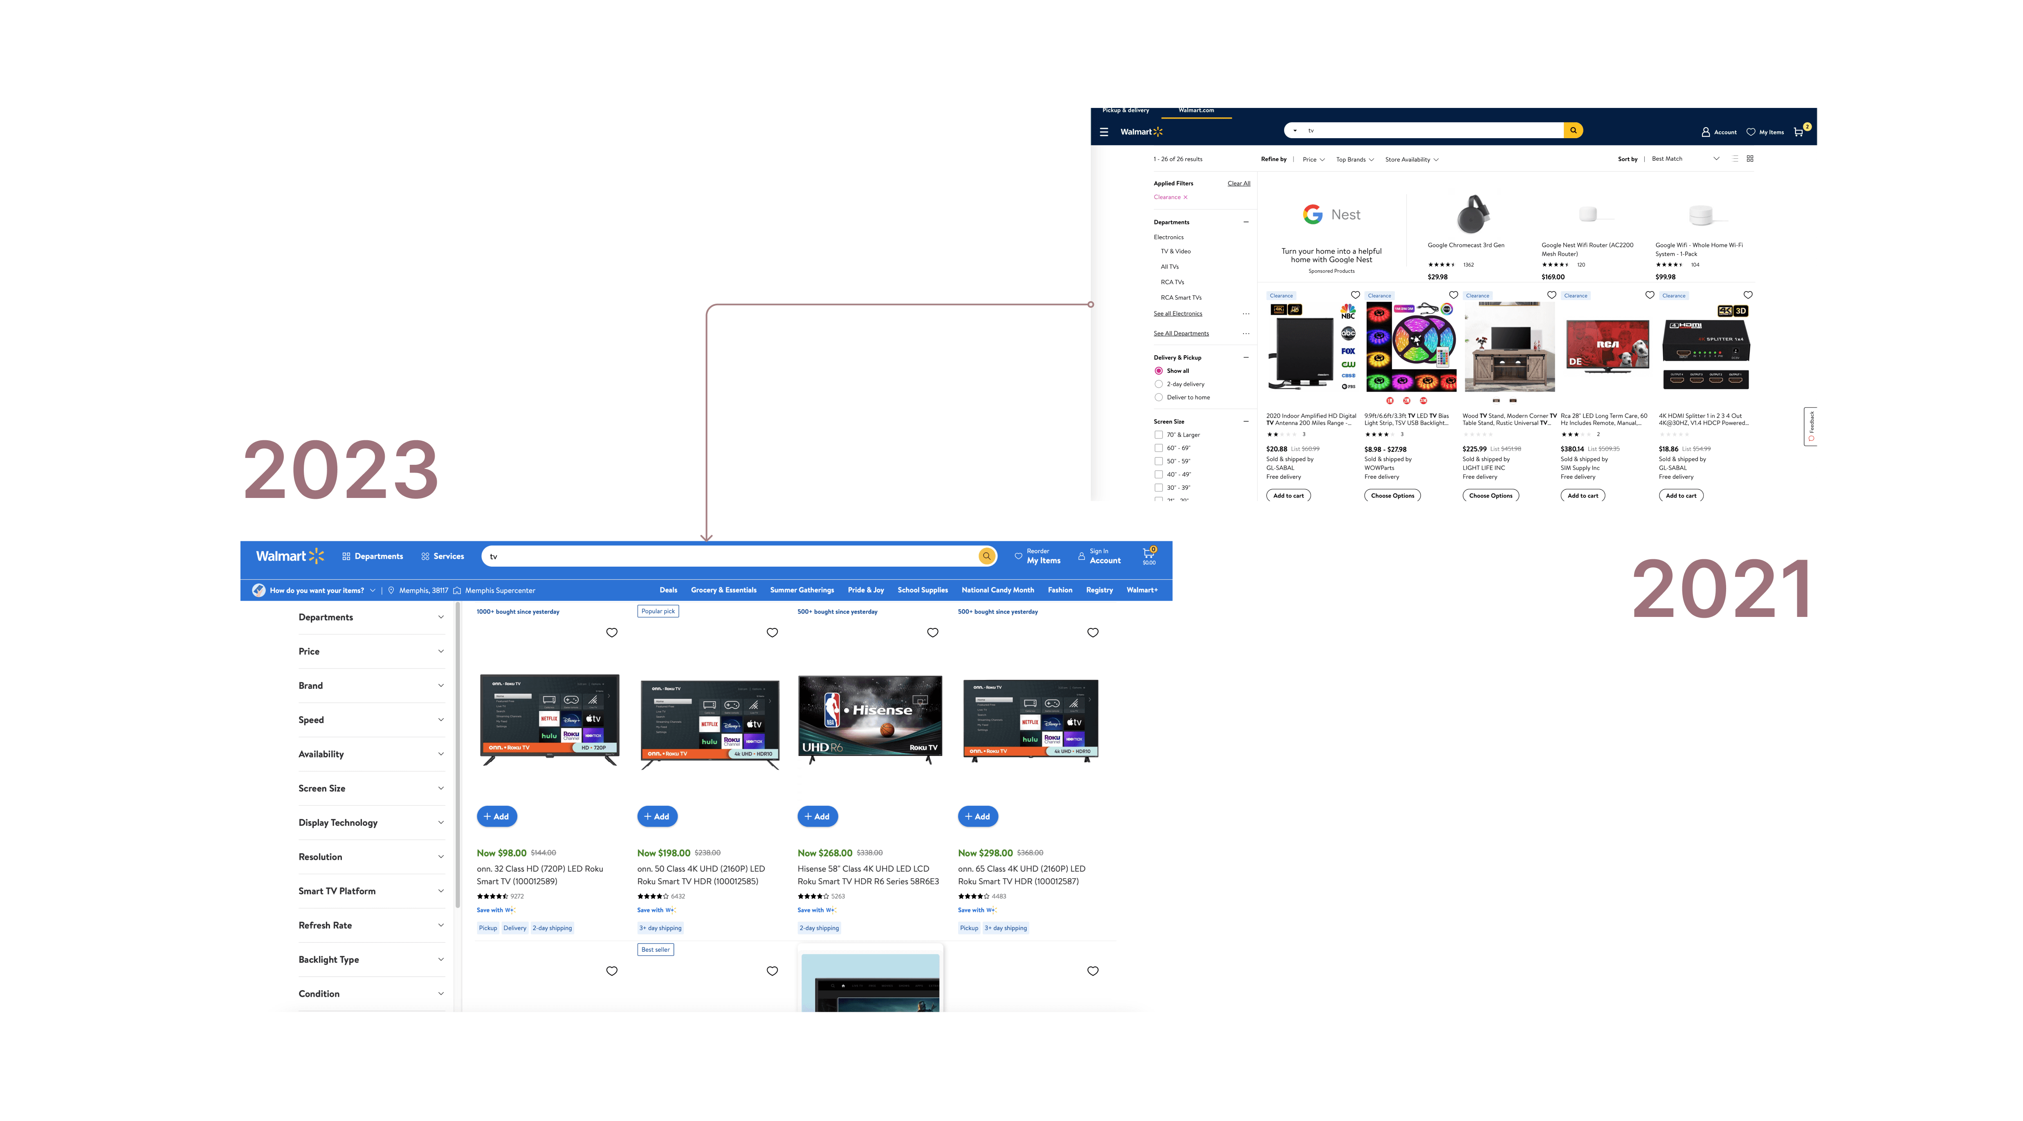The width and height of the screenshot is (2023, 1121).
Task: Expand the Brand filter section
Action: pyautogui.click(x=370, y=685)
